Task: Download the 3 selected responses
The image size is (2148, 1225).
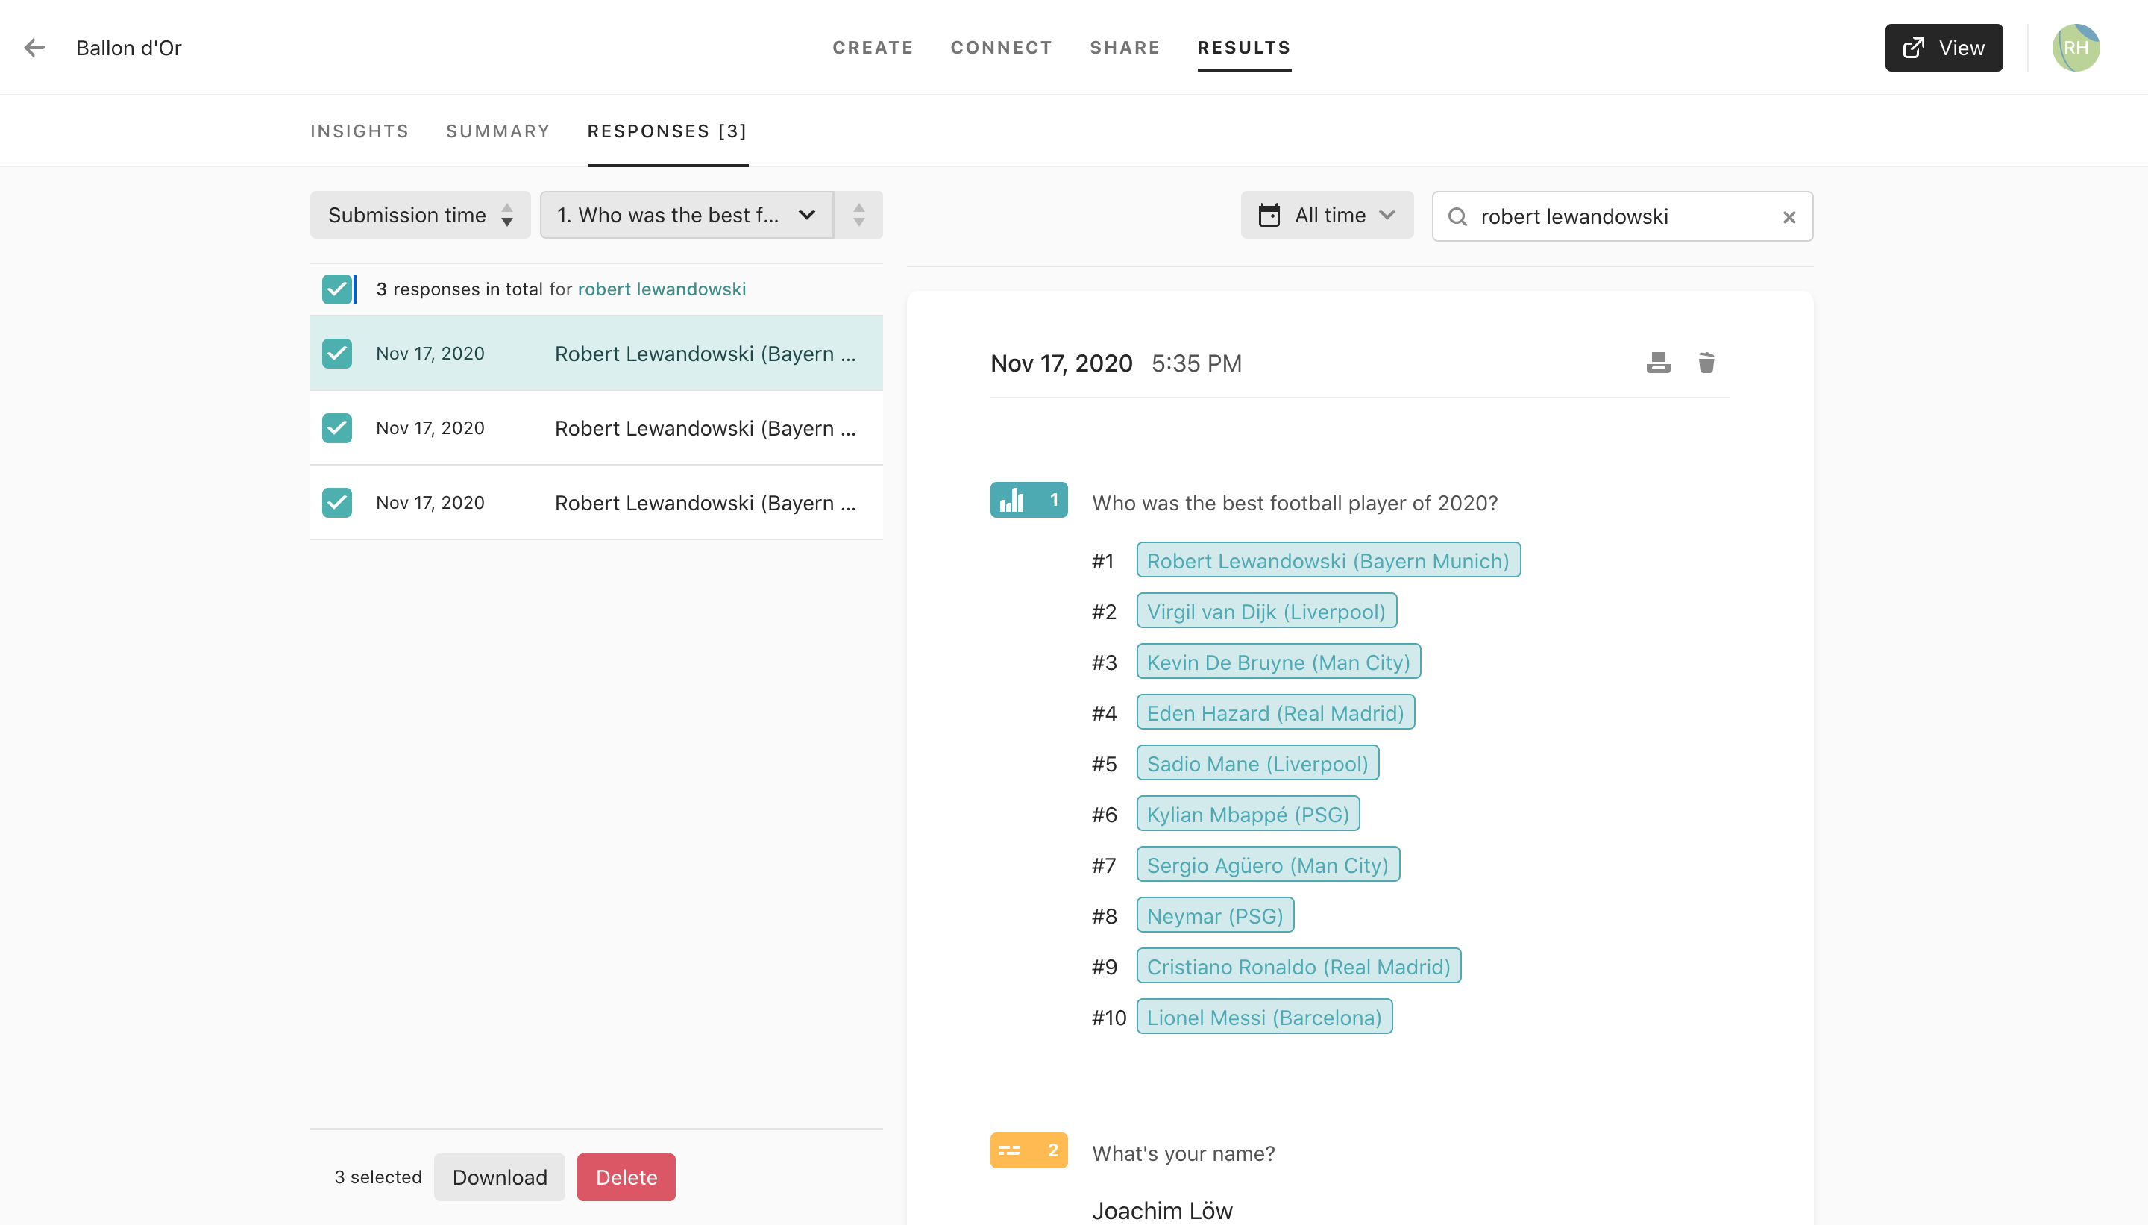Action: (x=500, y=1177)
